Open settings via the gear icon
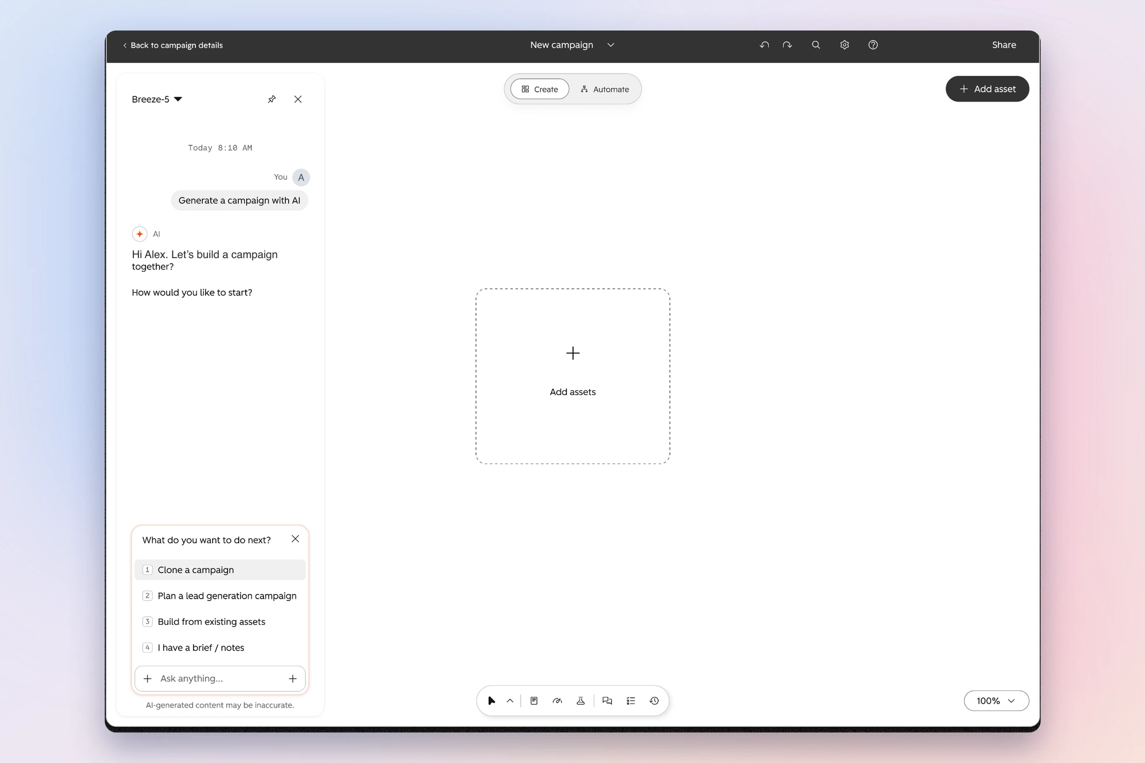The image size is (1145, 763). [845, 45]
